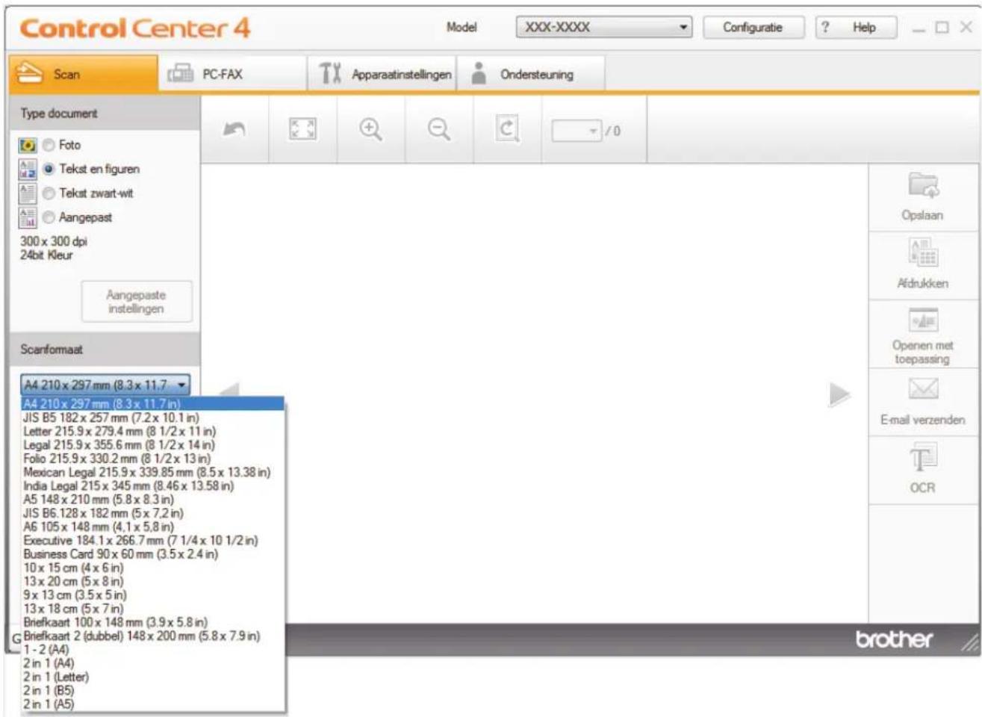Open Help from the title bar
Viewport: 982px width, 717px height.
[855, 28]
